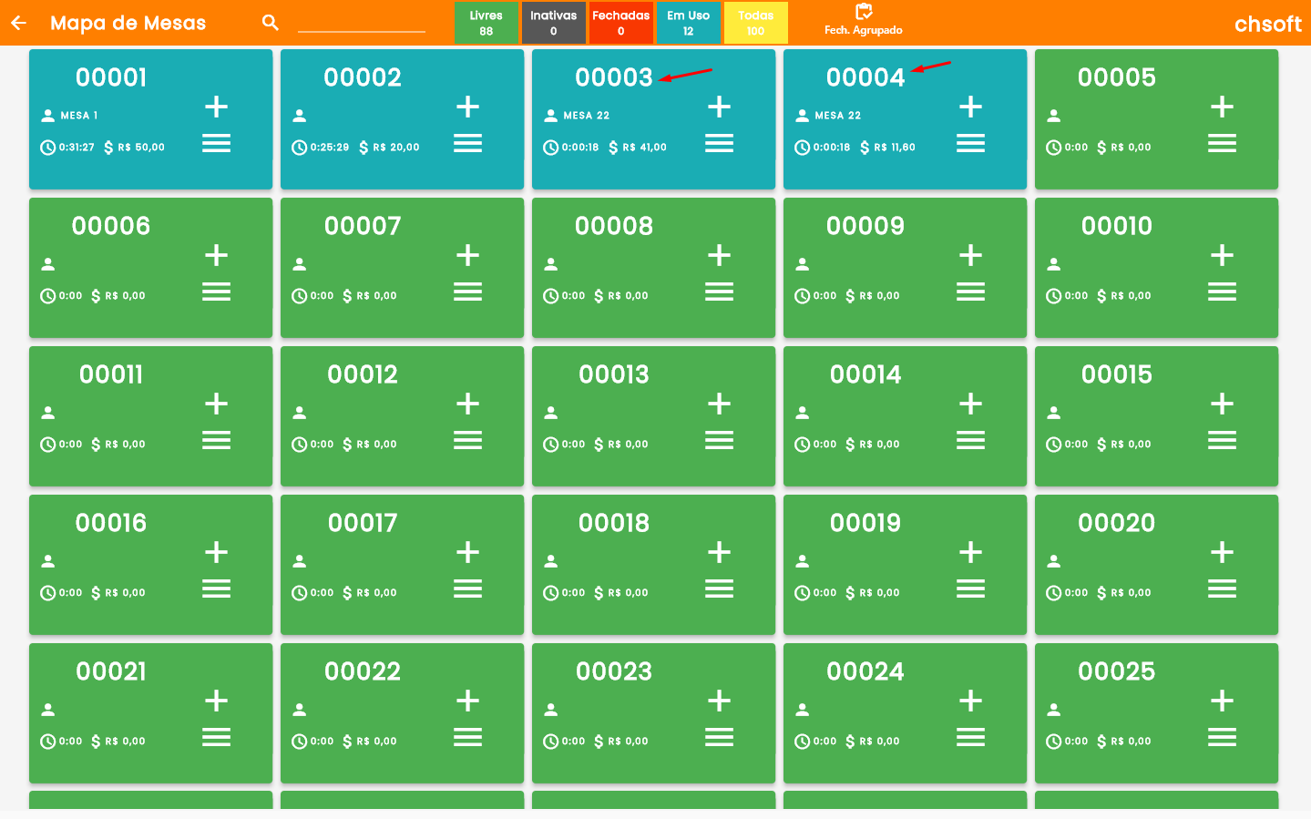Screen dimensions: 1311x819
Task: Click clock icon on table 00001
Action: click(48, 148)
